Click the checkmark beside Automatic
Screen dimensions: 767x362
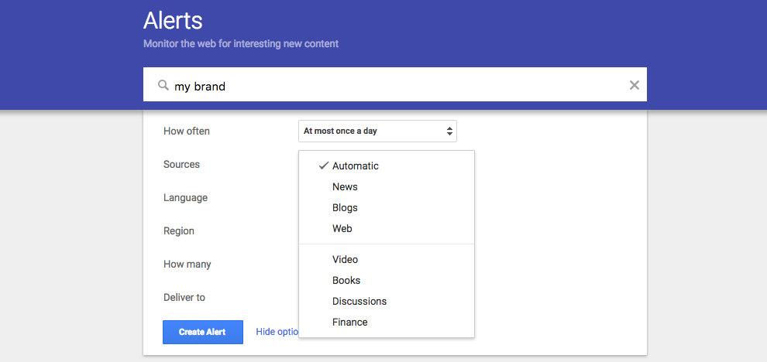(x=323, y=166)
